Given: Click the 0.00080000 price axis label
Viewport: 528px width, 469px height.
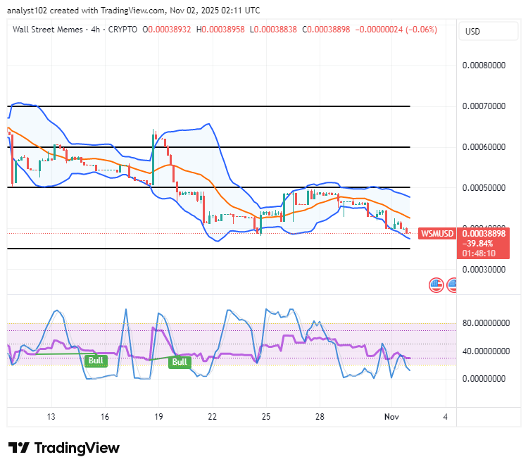Looking at the screenshot, I should click(484, 65).
